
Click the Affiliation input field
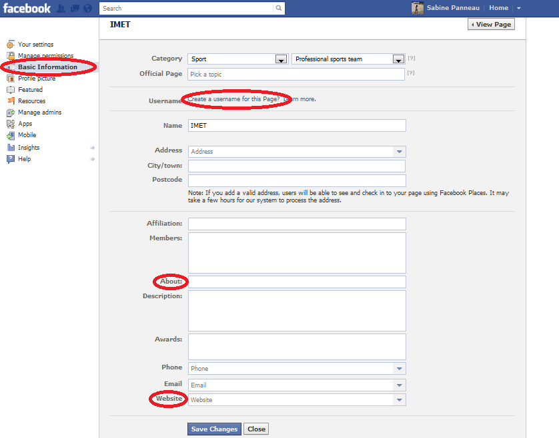click(x=297, y=224)
